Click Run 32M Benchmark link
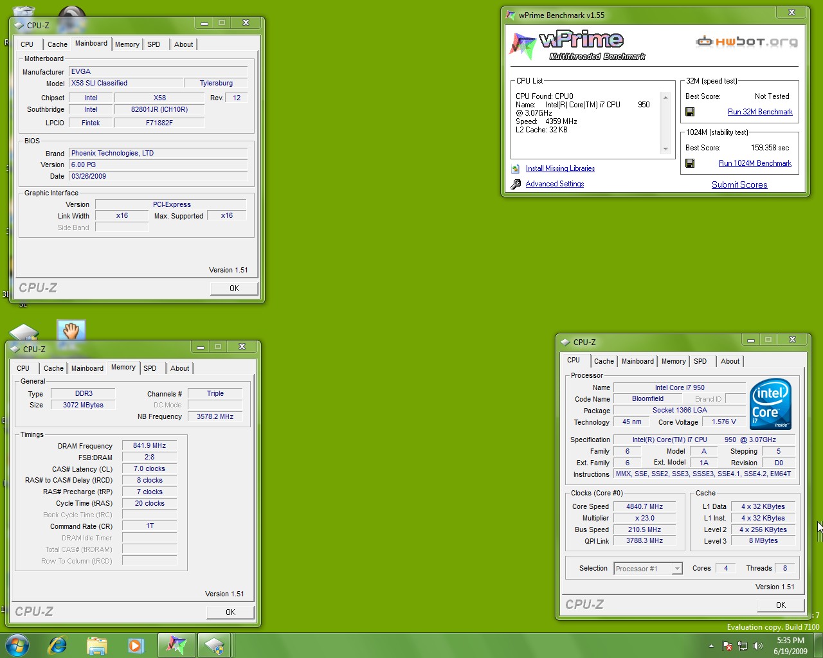 click(x=760, y=112)
